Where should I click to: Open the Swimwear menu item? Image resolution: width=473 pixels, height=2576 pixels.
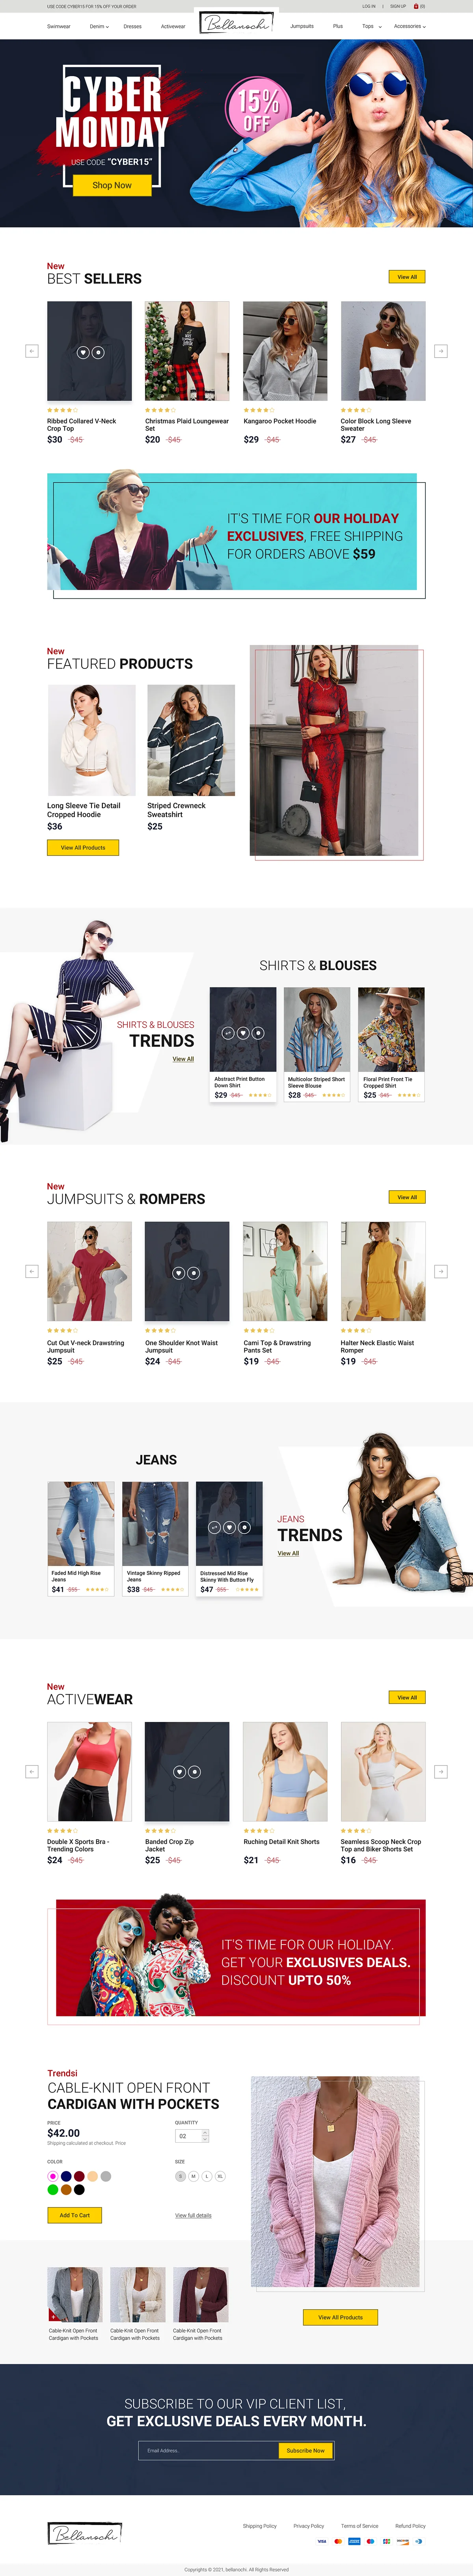[x=59, y=26]
